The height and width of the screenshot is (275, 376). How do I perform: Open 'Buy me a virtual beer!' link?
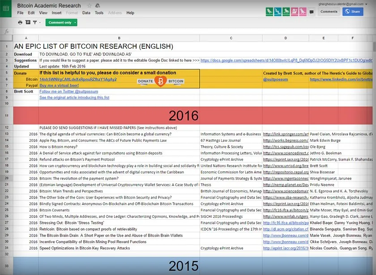pyautogui.click(x=59, y=85)
